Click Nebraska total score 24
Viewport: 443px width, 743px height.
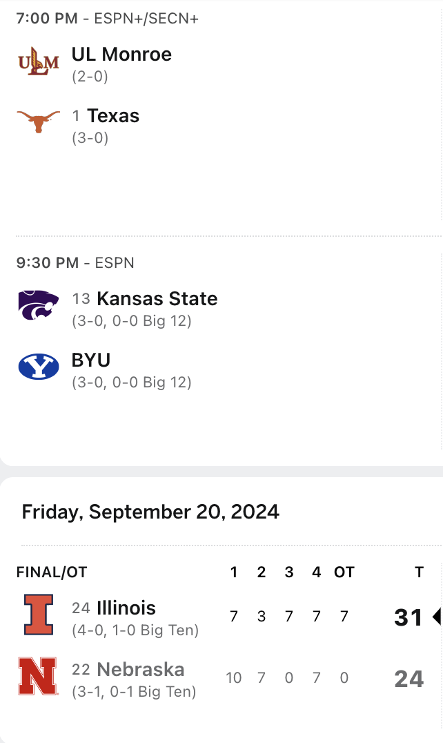pyautogui.click(x=408, y=679)
